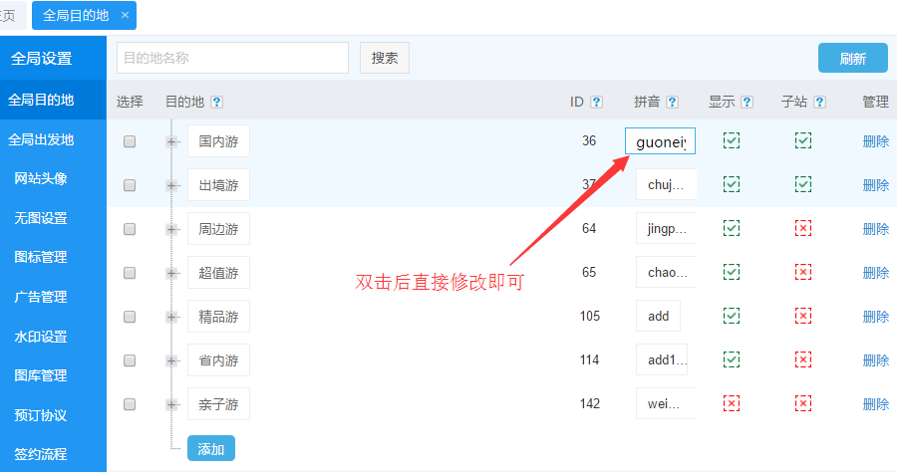Select the checkbox for 精品游 row
This screenshot has height=472, width=897.
click(x=130, y=317)
